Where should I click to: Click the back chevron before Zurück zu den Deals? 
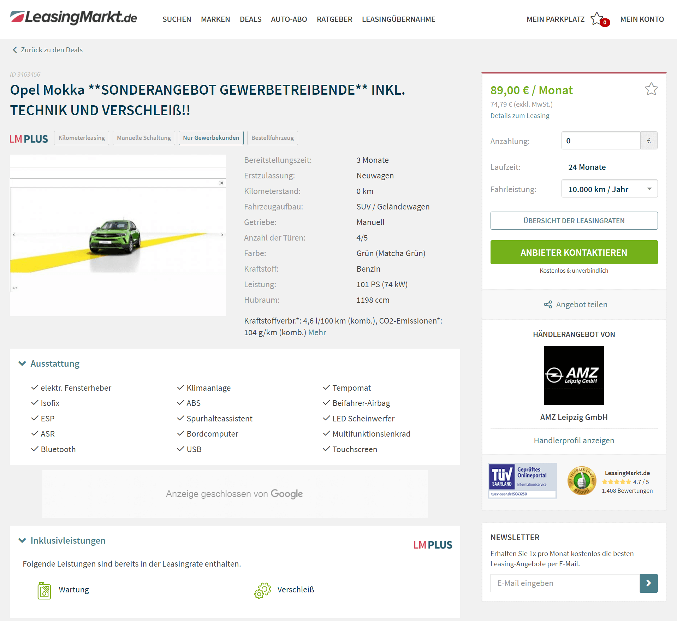[15, 50]
